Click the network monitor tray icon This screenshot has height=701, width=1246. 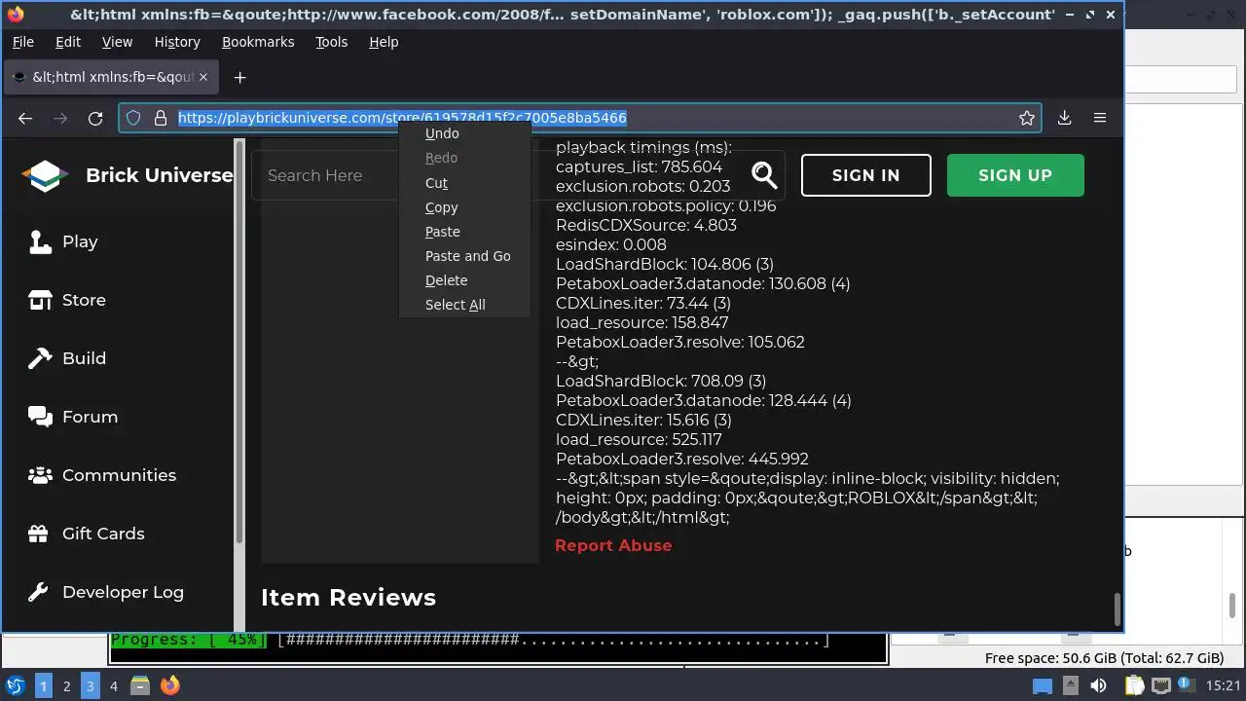(x=1160, y=685)
